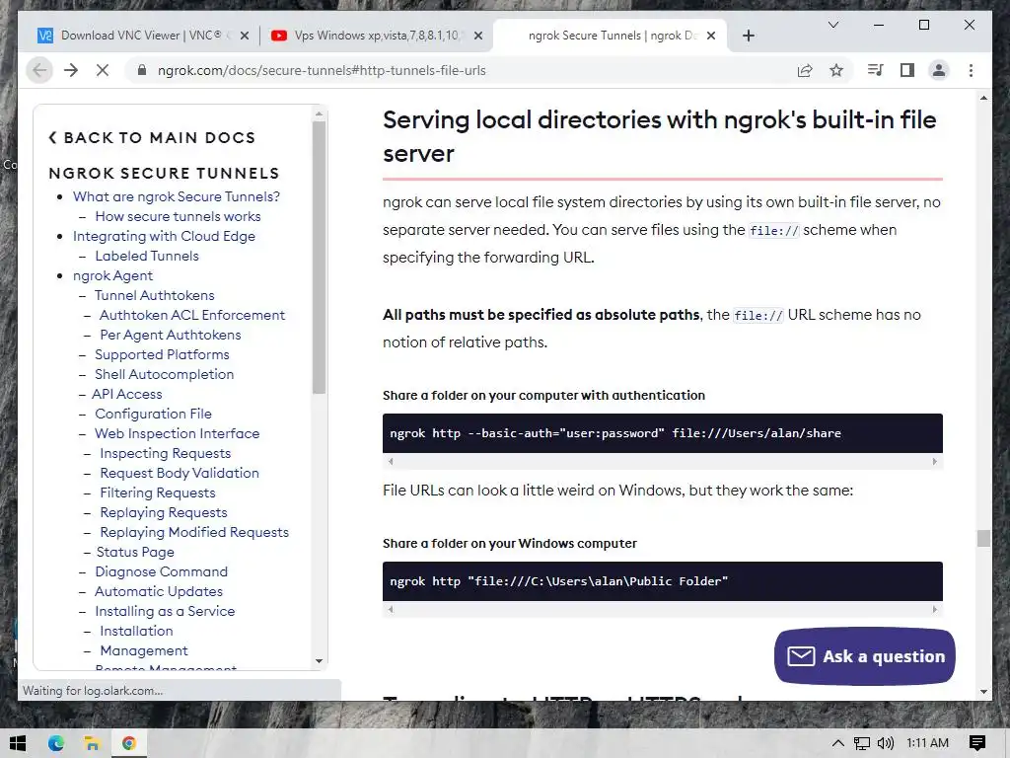1010x758 pixels.
Task: Open a new tab
Action: [748, 36]
